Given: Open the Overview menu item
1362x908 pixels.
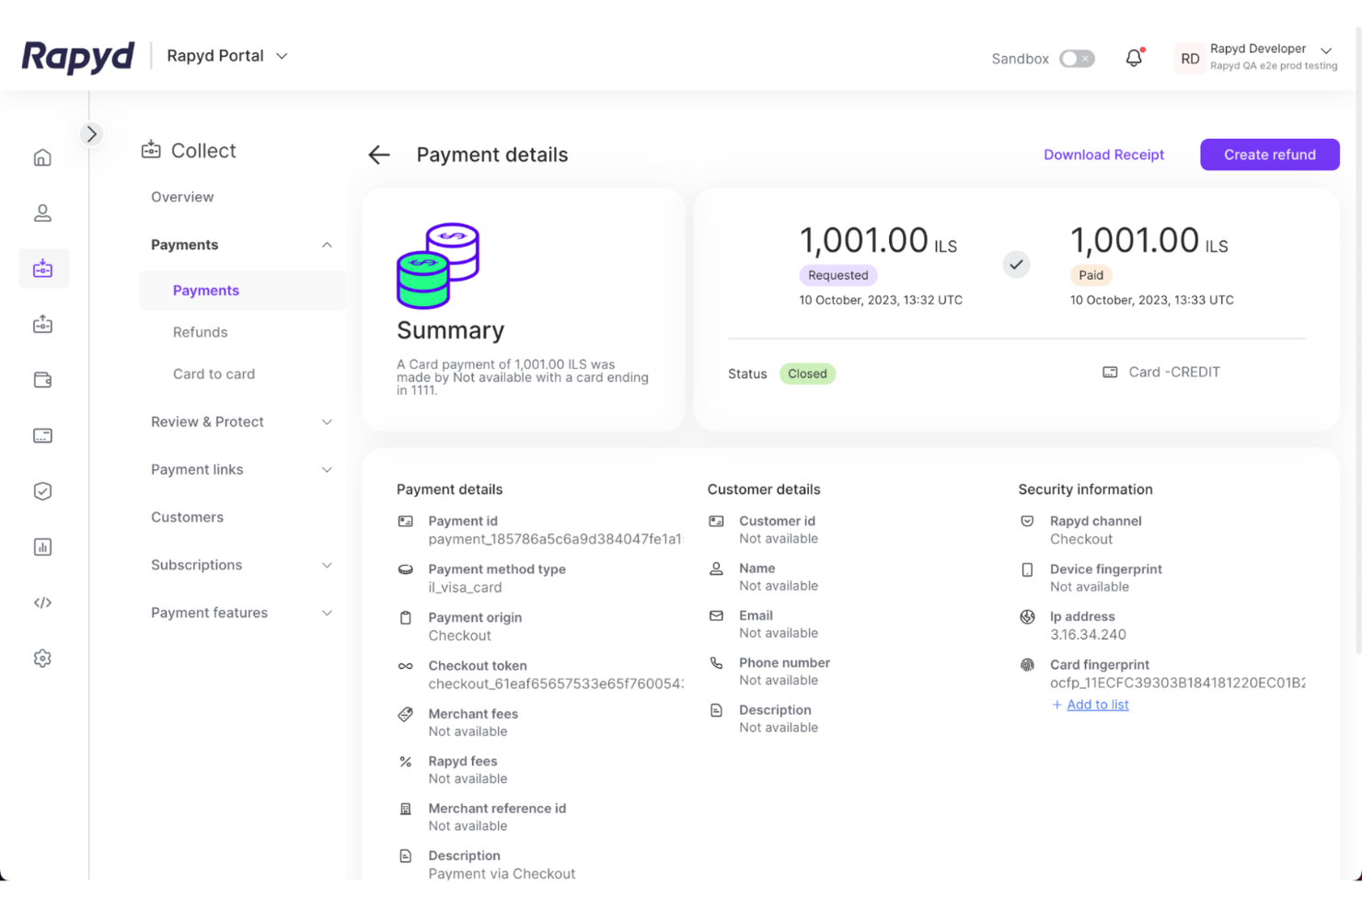Looking at the screenshot, I should (x=182, y=197).
